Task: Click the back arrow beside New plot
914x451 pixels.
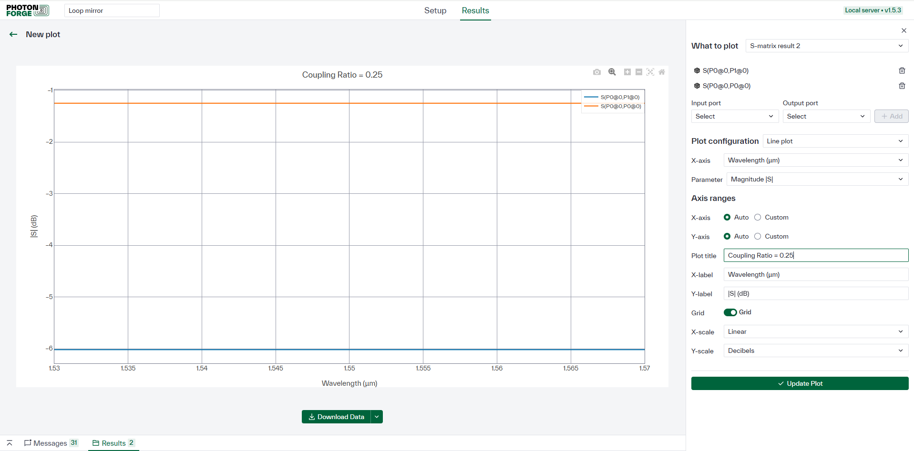Action: [13, 34]
